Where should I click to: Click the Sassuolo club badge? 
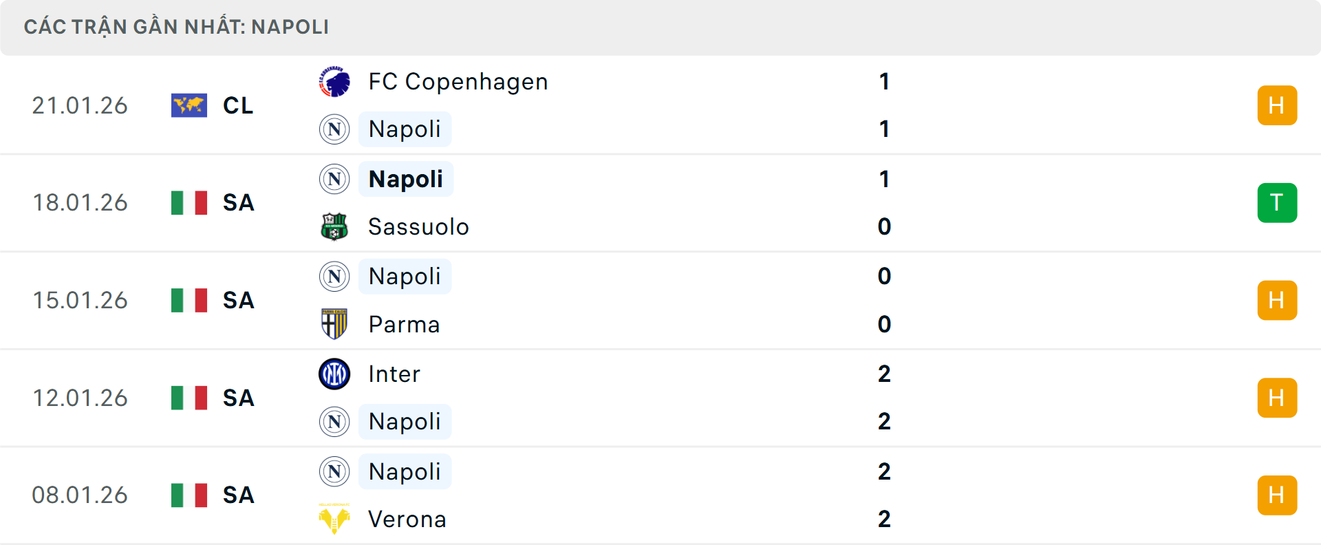point(334,226)
